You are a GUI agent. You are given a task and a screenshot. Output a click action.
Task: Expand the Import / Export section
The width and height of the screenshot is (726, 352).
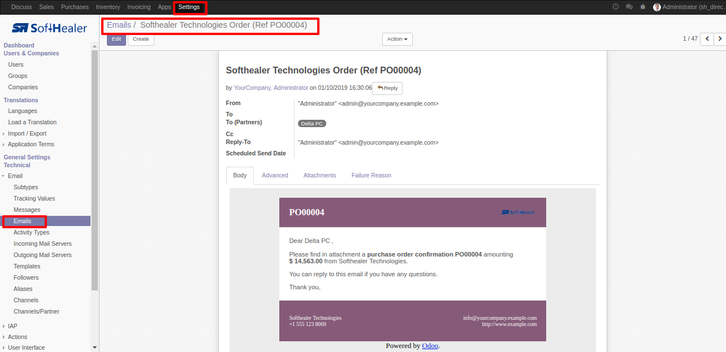[x=27, y=133]
